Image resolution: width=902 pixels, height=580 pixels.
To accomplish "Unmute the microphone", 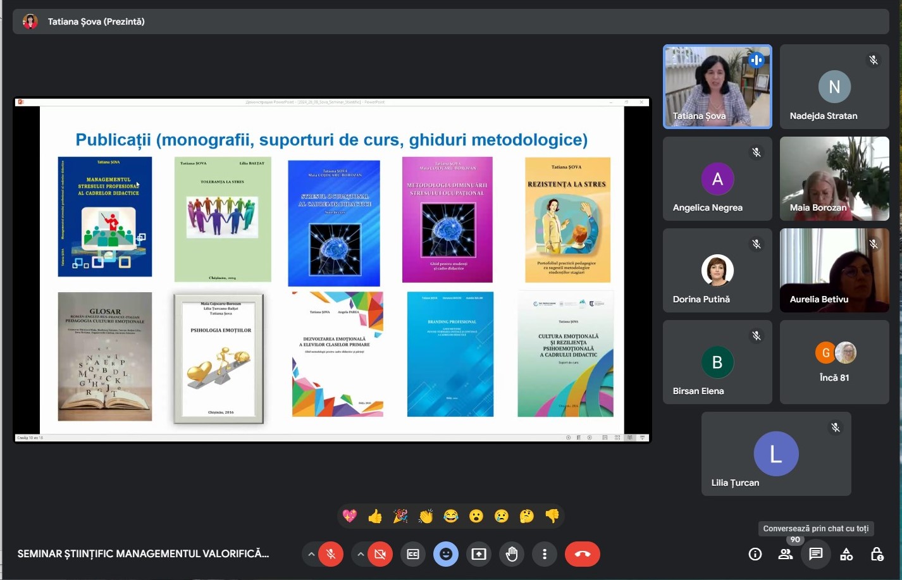I will 330,554.
